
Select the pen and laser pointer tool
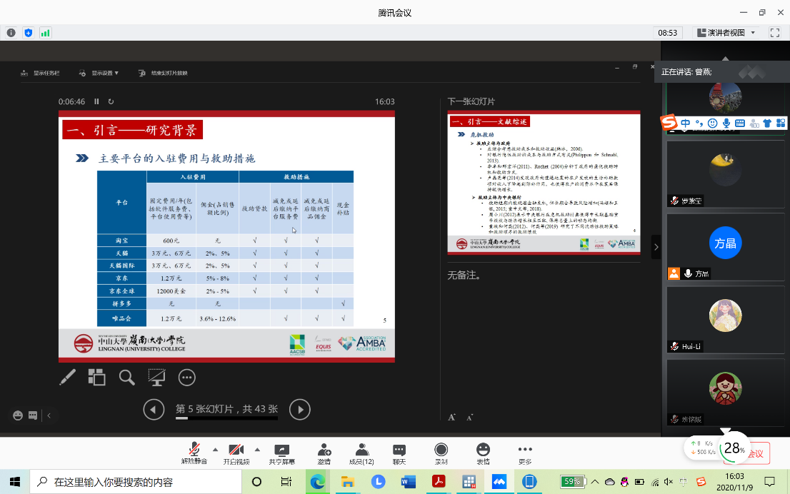click(67, 377)
